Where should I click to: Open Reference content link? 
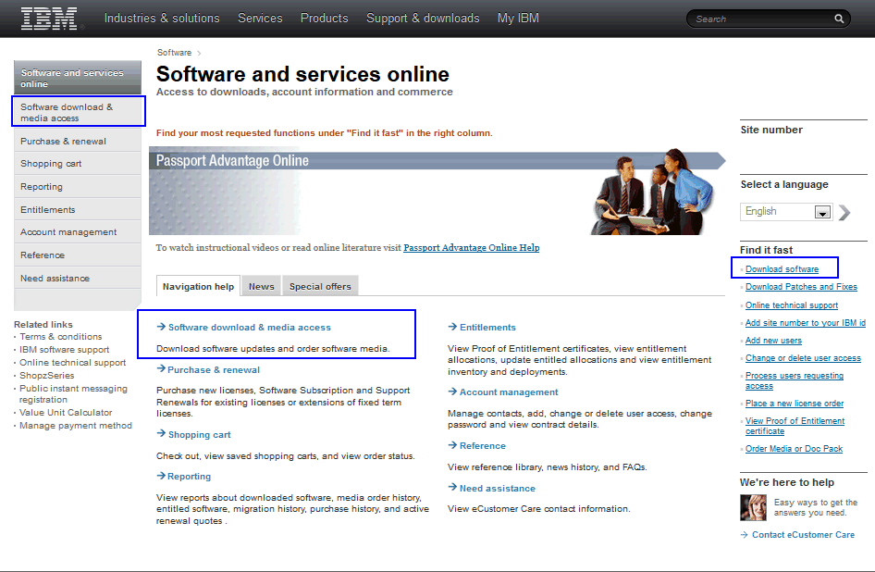click(483, 446)
